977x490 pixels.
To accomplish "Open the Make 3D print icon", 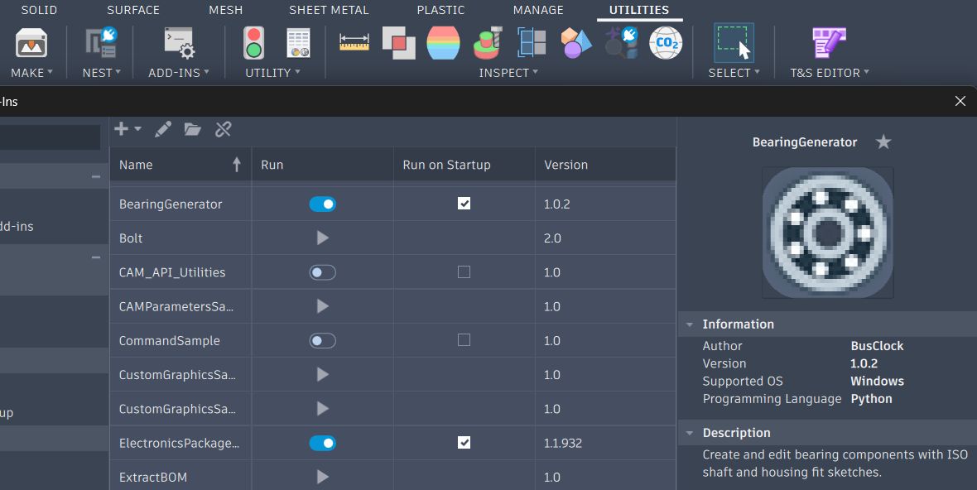I will tap(31, 44).
